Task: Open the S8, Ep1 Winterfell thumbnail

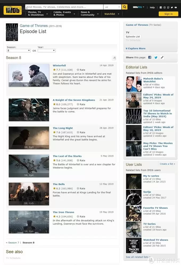Action: click(x=29, y=75)
